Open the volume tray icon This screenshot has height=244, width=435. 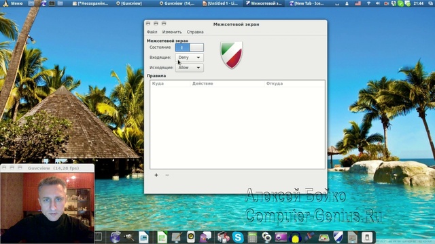(378, 3)
